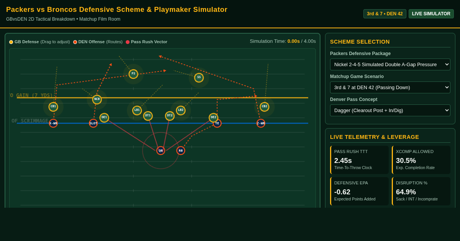This screenshot has width=460, height=241.
Task: Click the Pass Rush Vector red legend dot
Action: pos(128,42)
